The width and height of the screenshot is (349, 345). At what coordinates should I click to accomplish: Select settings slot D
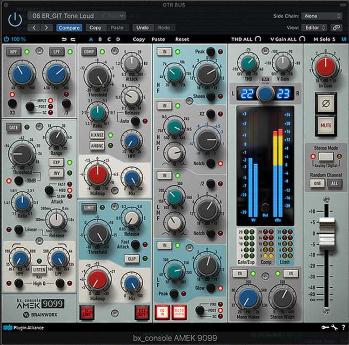click(118, 40)
